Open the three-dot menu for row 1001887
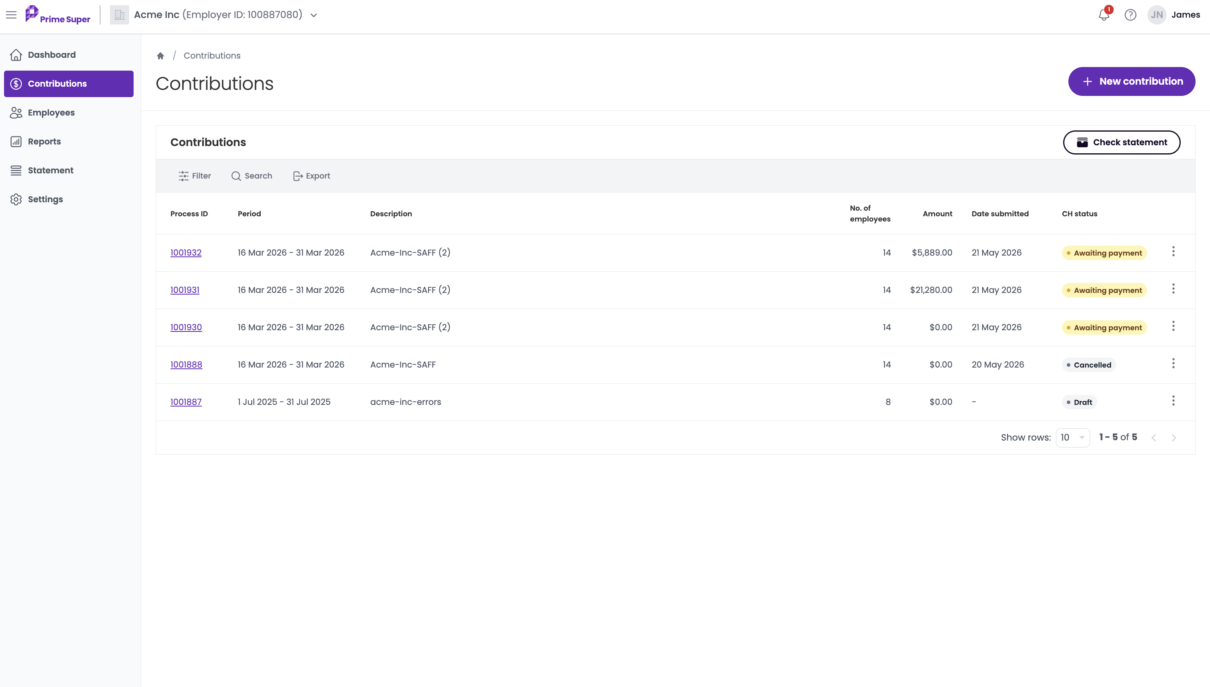 click(x=1173, y=400)
